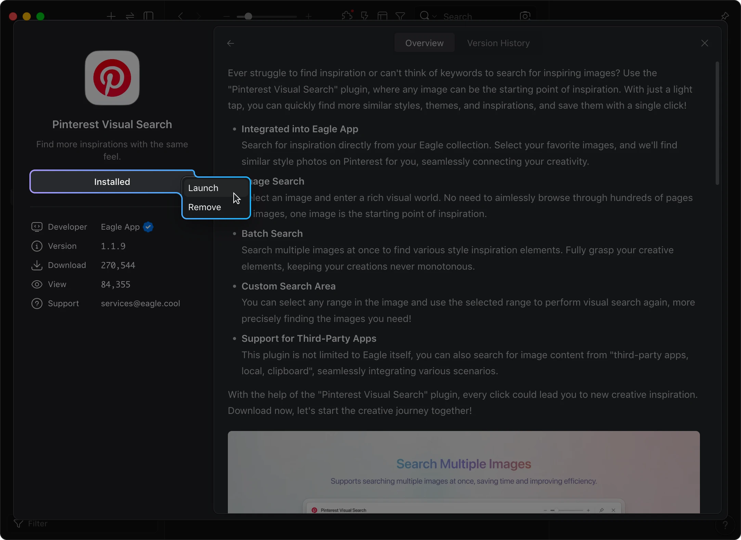Screen dimensions: 741x540
Task: Click the verified badge beside Eagle App
Action: click(148, 227)
